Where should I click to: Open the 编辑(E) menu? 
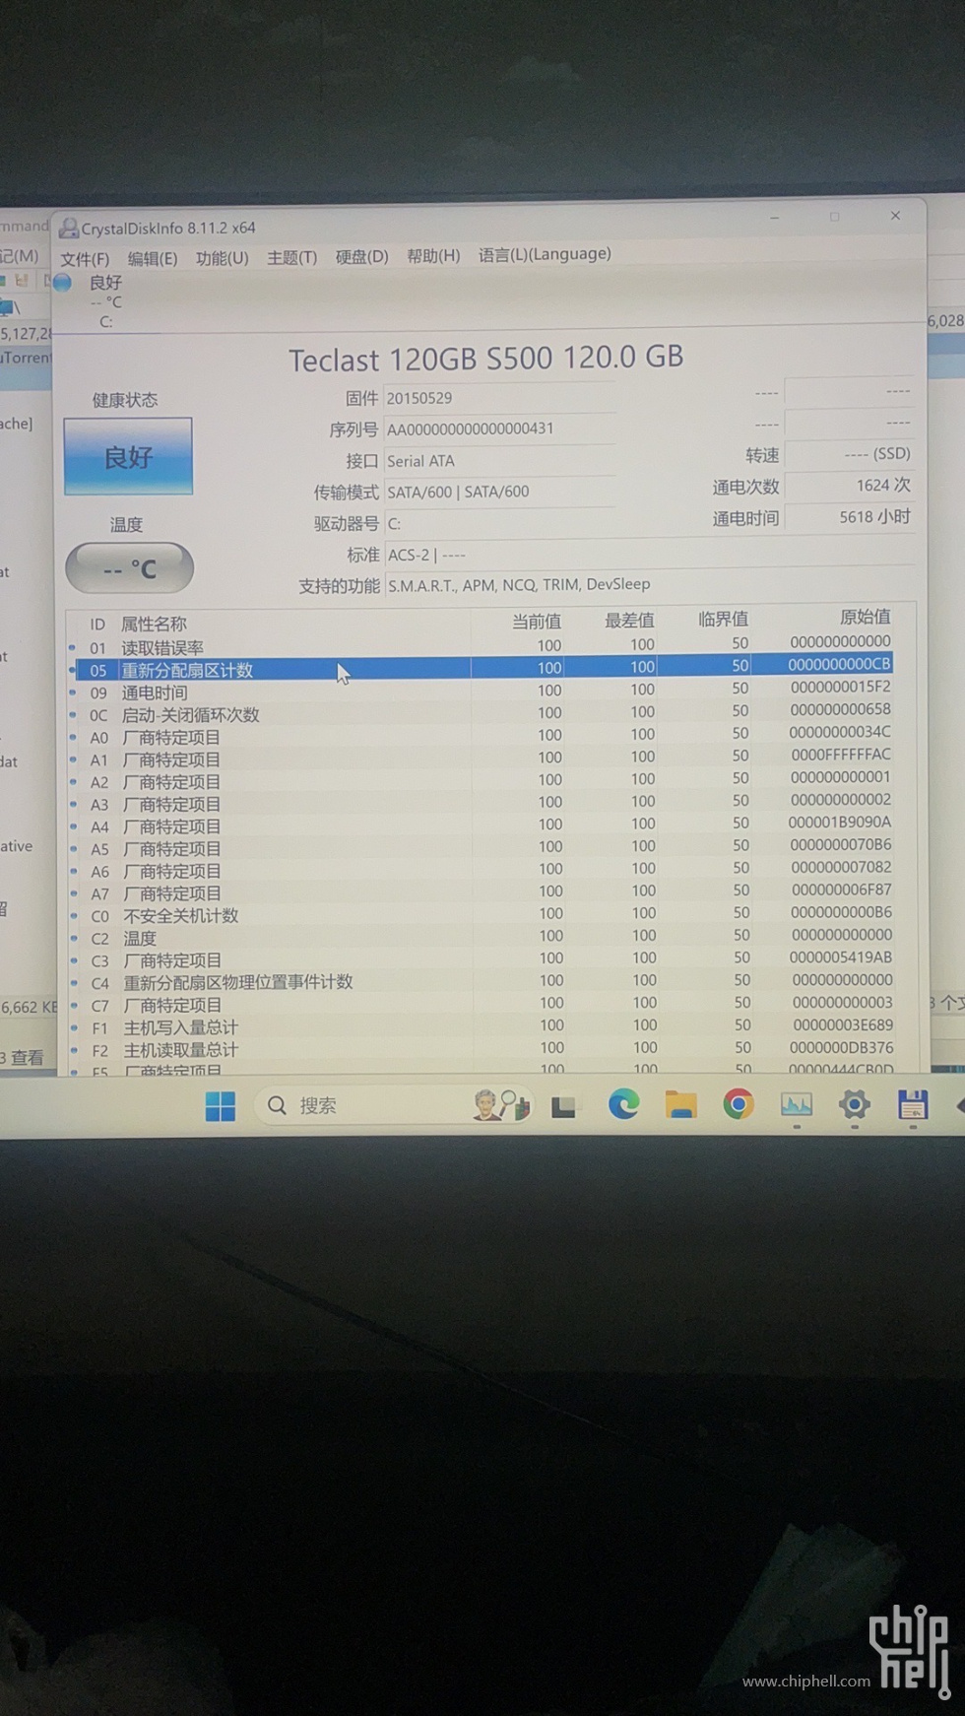(x=152, y=259)
